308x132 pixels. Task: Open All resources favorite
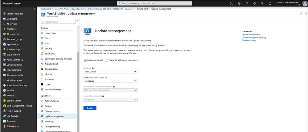(x=11, y=34)
